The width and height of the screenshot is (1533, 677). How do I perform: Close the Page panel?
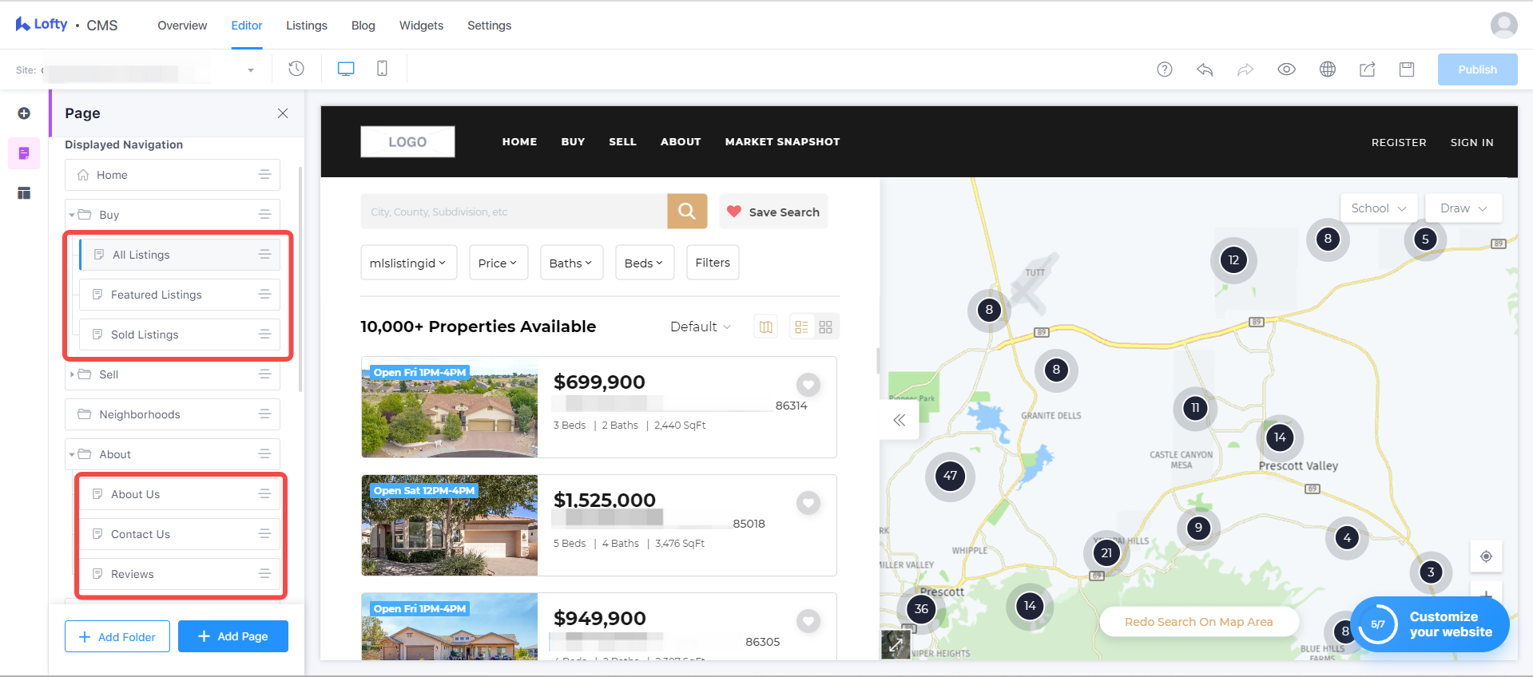click(x=283, y=113)
